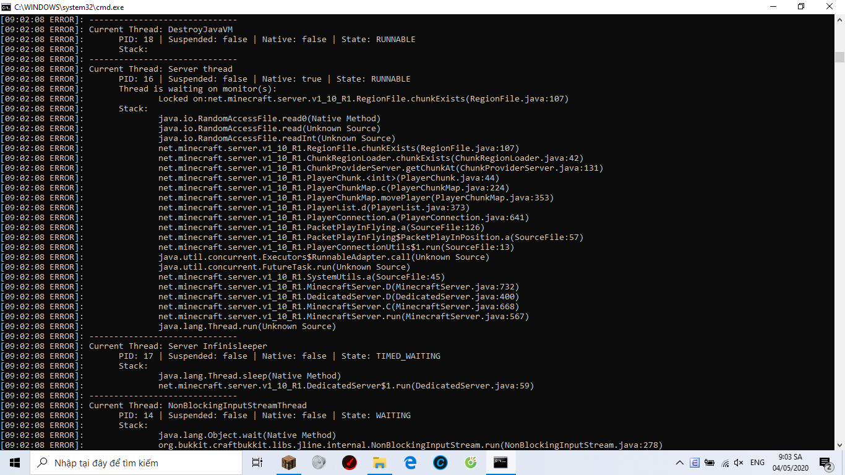
Task: Click 'java.lang.Object.wait(Native Method)' line
Action: point(247,435)
